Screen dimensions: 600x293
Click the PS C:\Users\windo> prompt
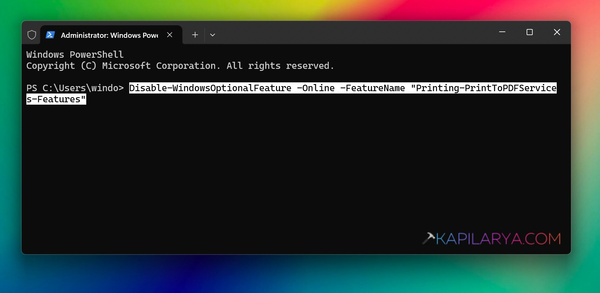coord(75,88)
